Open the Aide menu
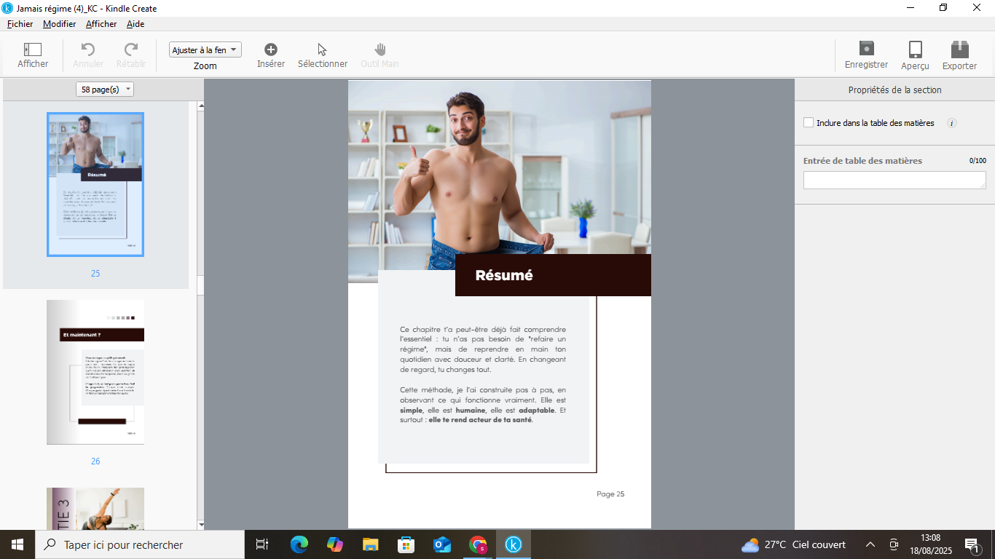The image size is (995, 559). click(135, 24)
